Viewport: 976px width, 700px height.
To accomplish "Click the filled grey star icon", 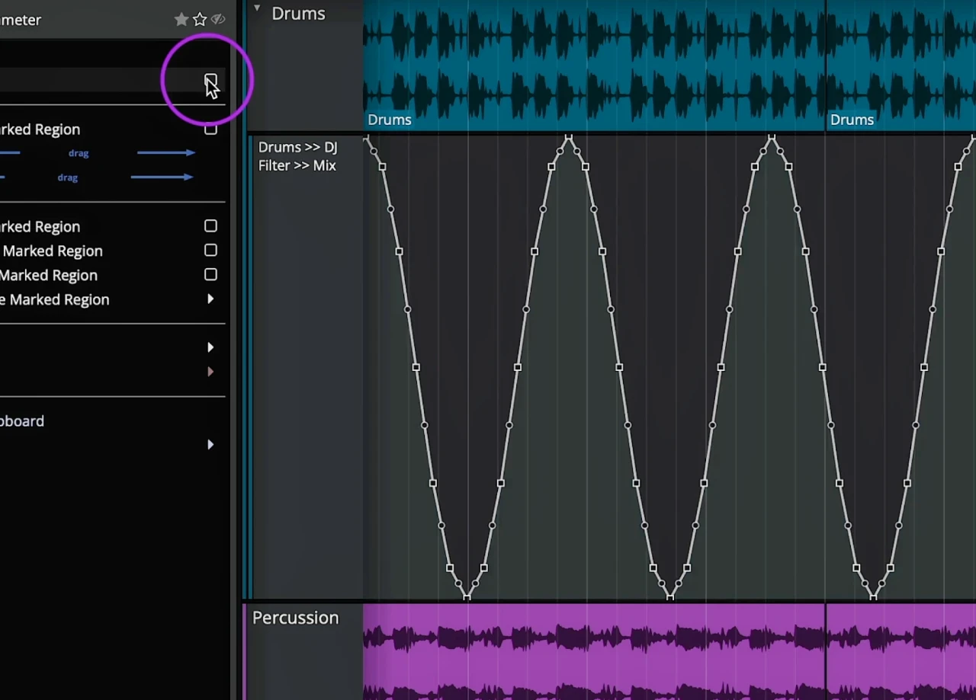I will [181, 20].
